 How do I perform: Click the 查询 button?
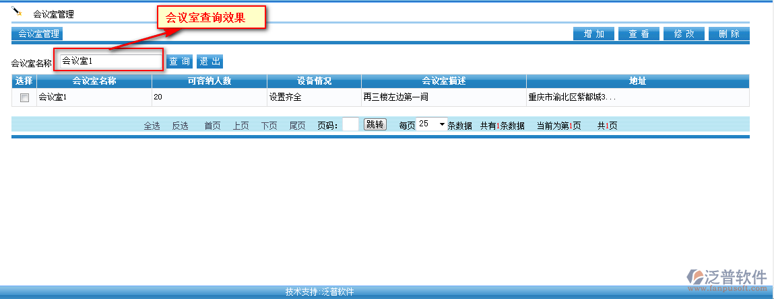[x=180, y=62]
